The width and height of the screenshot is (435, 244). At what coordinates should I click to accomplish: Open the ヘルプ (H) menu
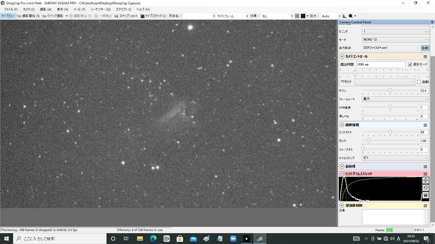(143, 9)
